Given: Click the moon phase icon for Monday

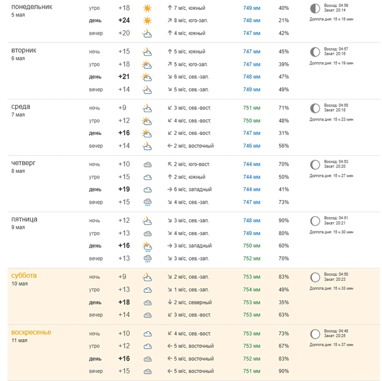Looking at the screenshot, I should (x=315, y=9).
